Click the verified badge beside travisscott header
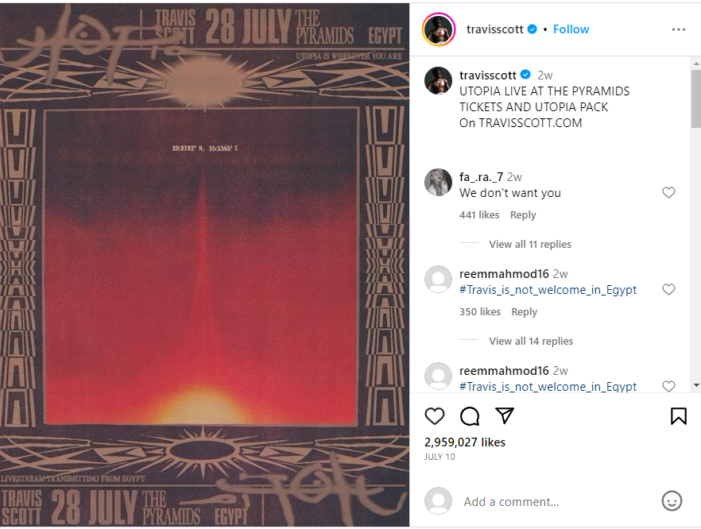The height and width of the screenshot is (529, 701). click(x=532, y=29)
